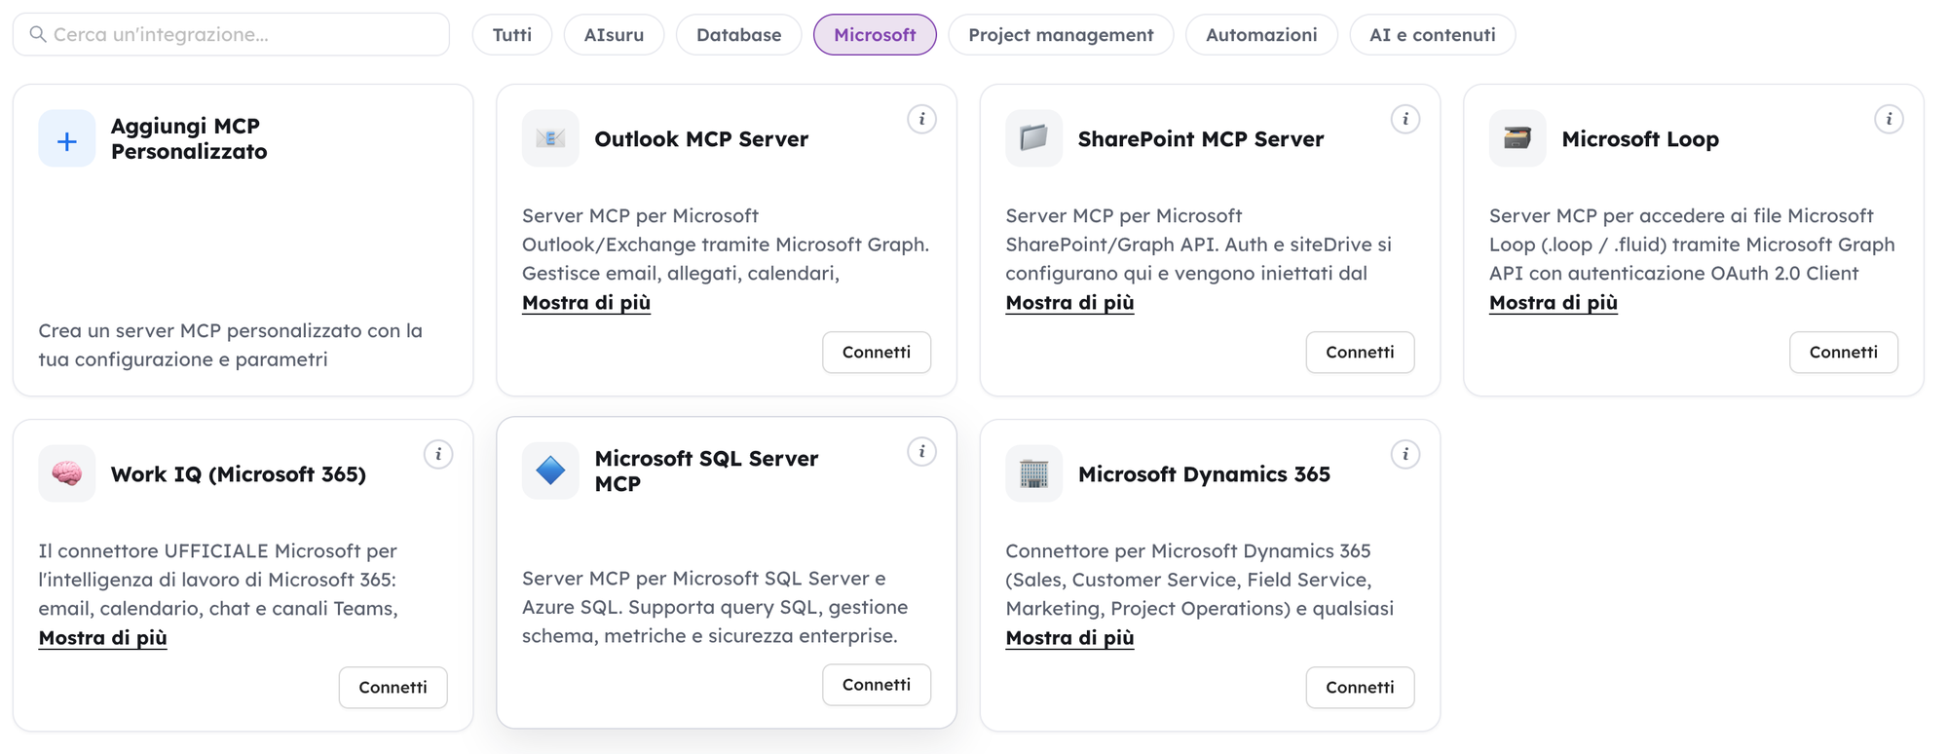Select the Microsoft filter tab
This screenshot has width=1948, height=754.
pyautogui.click(x=875, y=35)
